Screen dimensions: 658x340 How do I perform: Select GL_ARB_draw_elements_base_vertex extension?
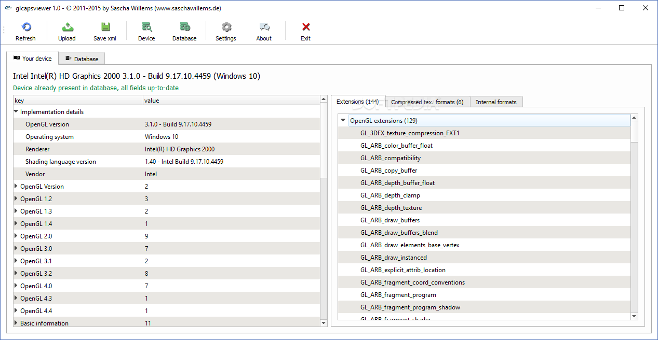coord(484,245)
